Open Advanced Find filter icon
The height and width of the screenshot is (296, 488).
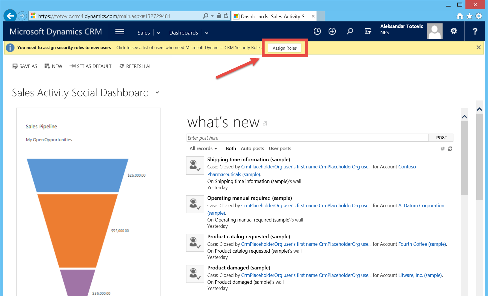click(368, 31)
